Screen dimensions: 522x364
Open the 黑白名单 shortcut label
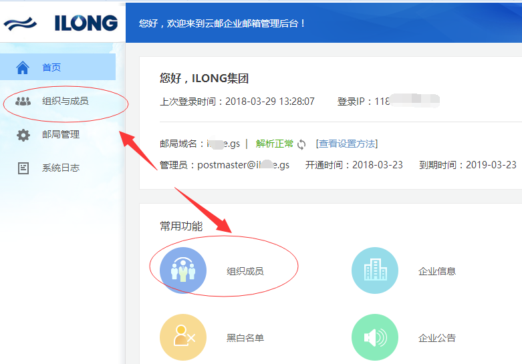pos(245,338)
